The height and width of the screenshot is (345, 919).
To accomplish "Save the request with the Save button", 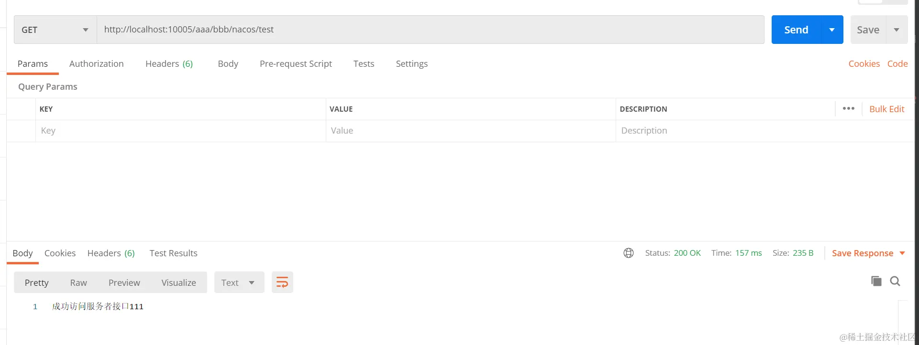I will click(x=868, y=30).
